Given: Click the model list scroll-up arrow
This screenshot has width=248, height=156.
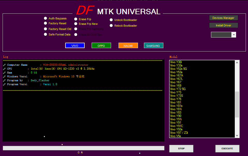Looking at the screenshot, I should [x=237, y=62].
